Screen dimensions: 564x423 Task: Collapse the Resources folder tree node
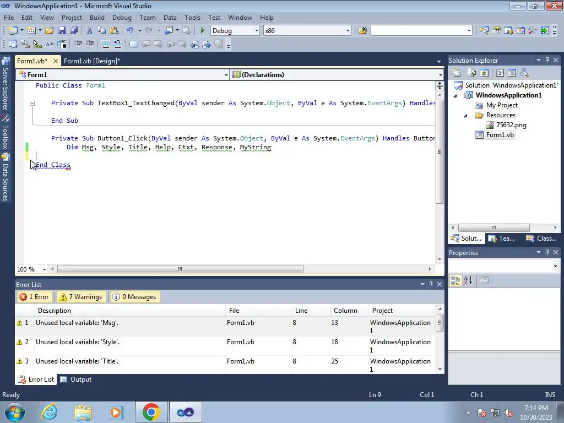point(465,116)
